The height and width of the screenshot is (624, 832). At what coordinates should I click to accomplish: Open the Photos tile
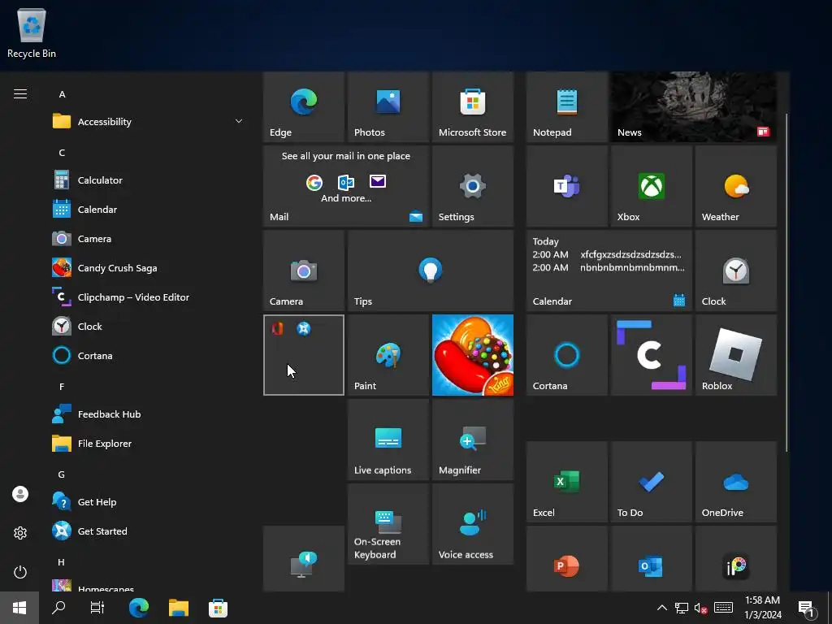pos(388,107)
